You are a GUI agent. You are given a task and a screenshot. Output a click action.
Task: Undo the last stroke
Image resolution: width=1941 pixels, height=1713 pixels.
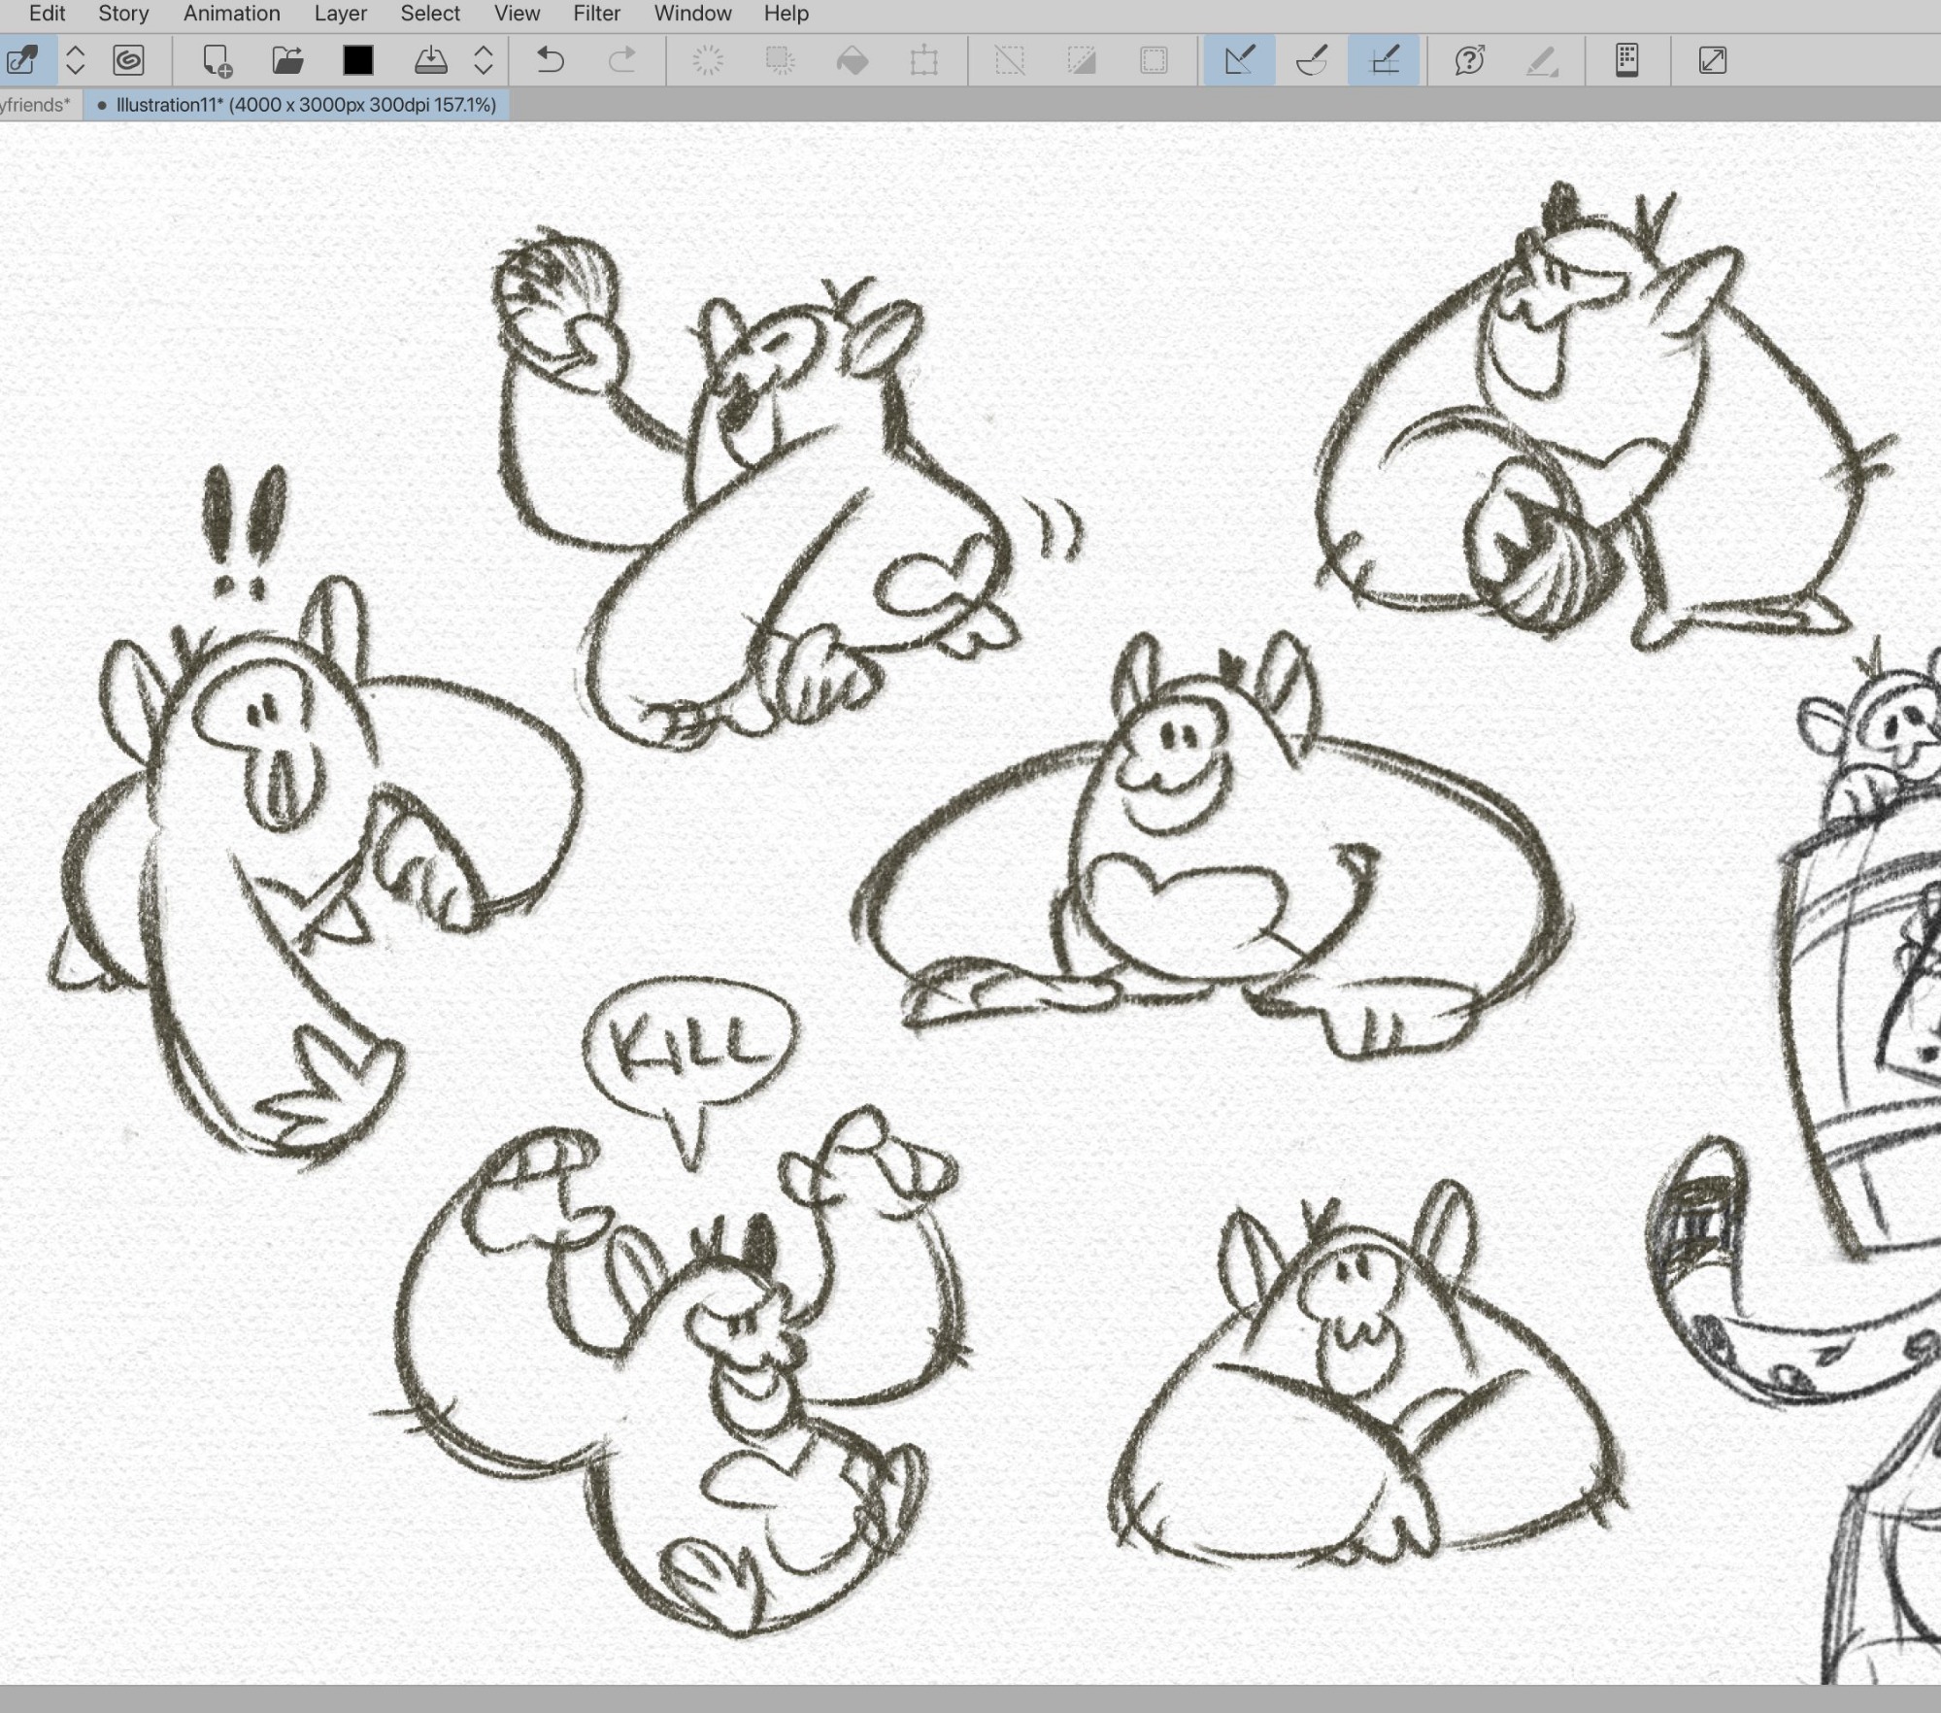click(551, 60)
